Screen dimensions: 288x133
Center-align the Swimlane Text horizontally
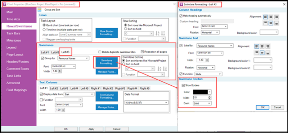point(262,46)
